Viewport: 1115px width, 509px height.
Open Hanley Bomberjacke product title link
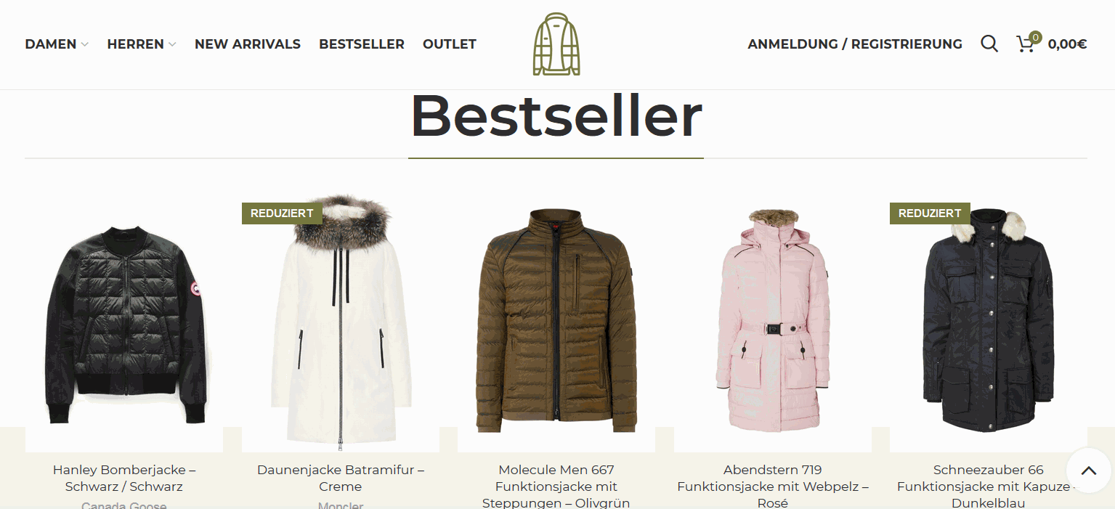click(124, 479)
